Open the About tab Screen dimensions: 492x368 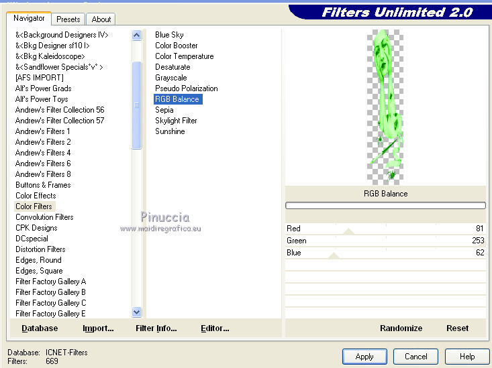101,19
